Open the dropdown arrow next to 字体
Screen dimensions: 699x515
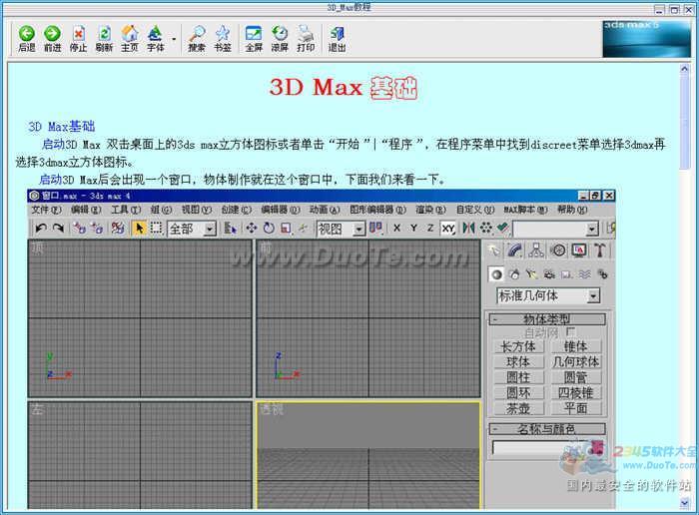point(174,39)
